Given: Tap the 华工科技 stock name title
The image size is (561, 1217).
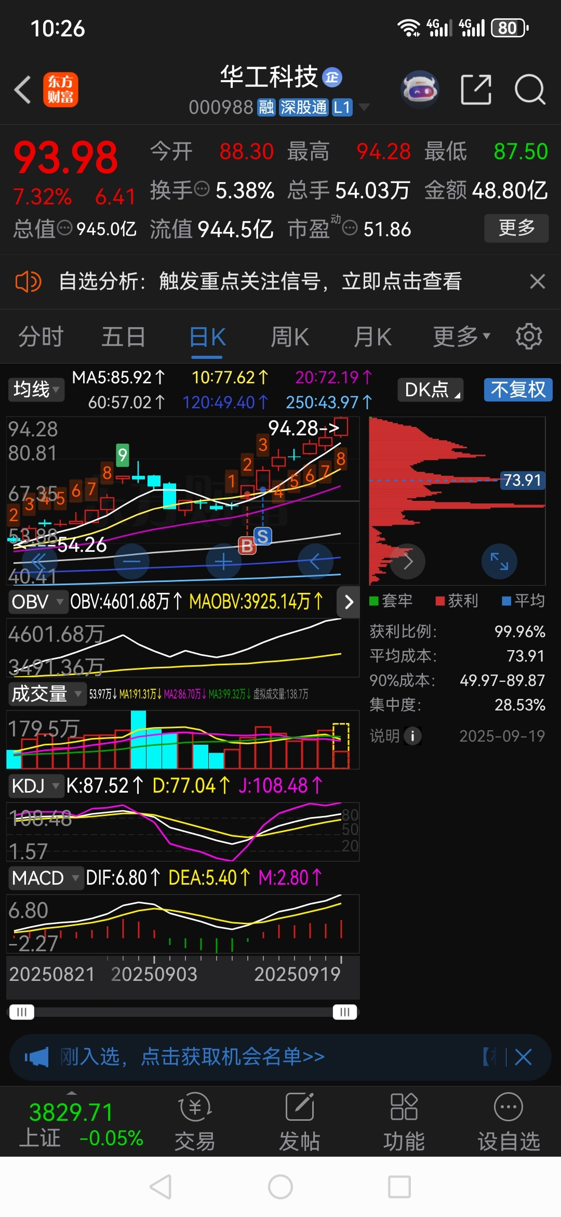Looking at the screenshot, I should [269, 77].
